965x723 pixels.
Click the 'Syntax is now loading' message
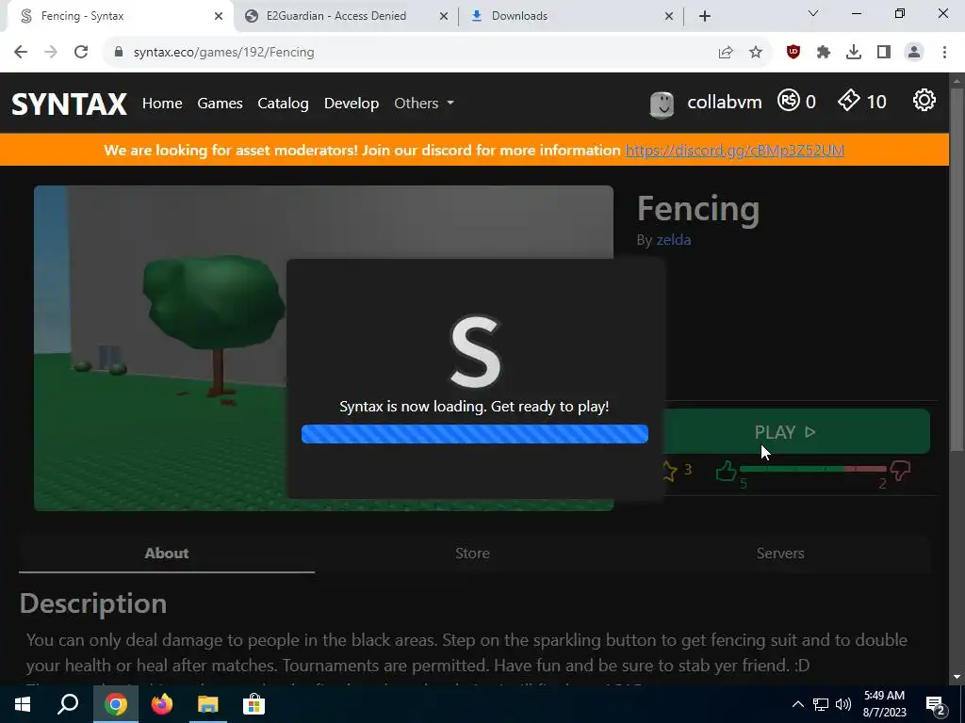[x=475, y=407]
